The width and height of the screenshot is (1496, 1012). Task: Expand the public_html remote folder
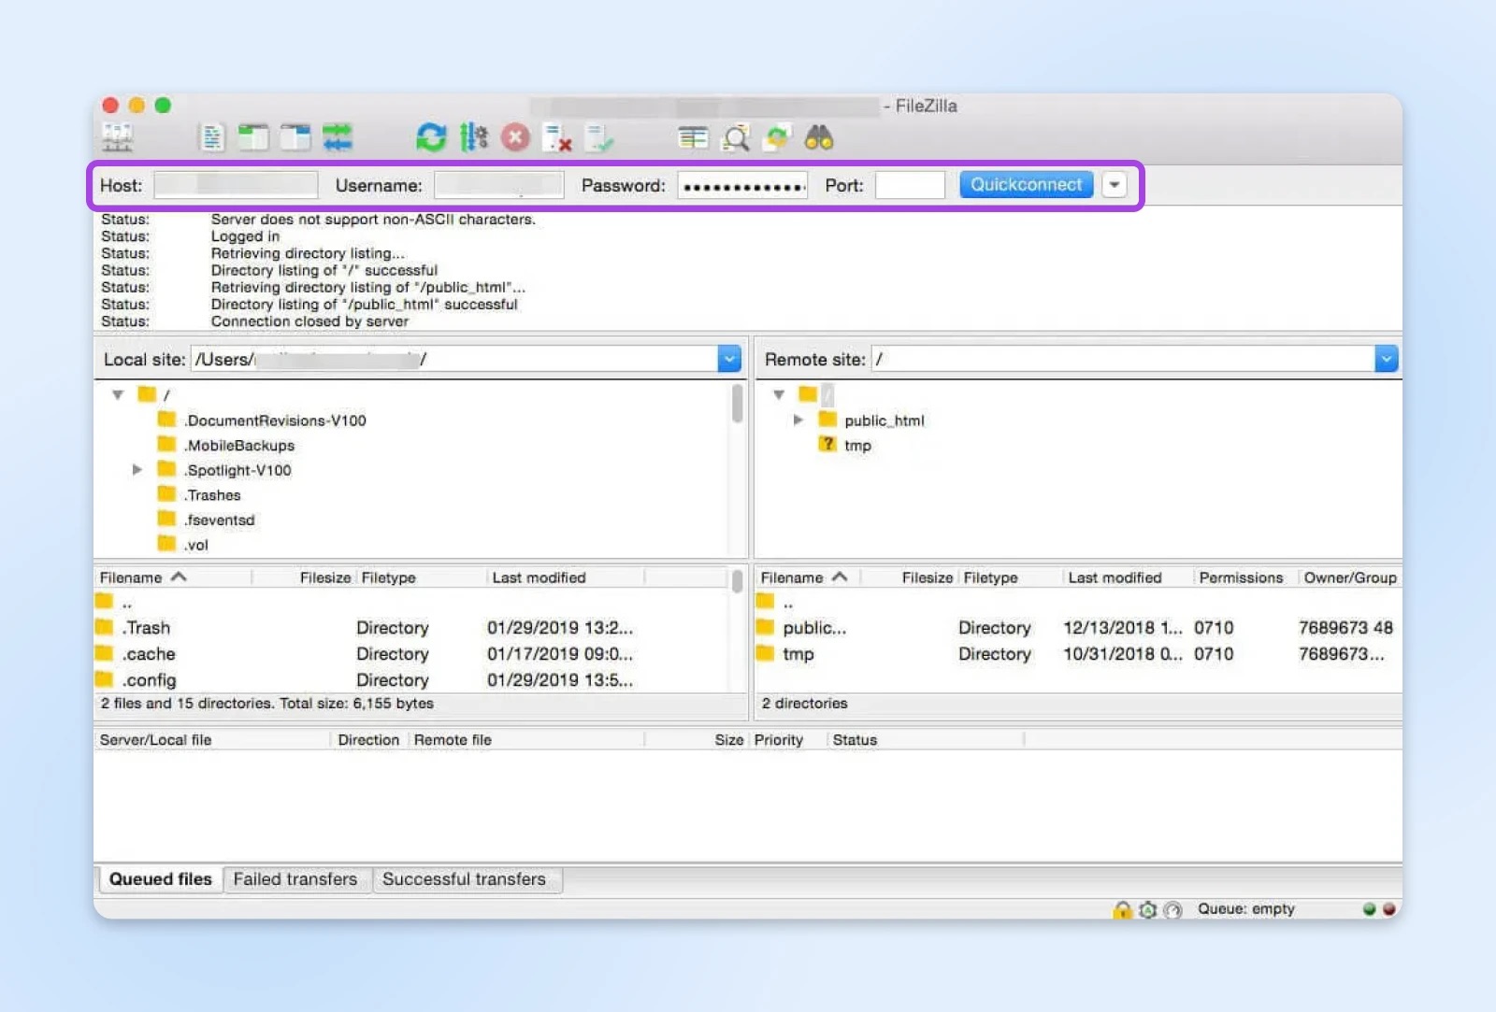click(798, 420)
